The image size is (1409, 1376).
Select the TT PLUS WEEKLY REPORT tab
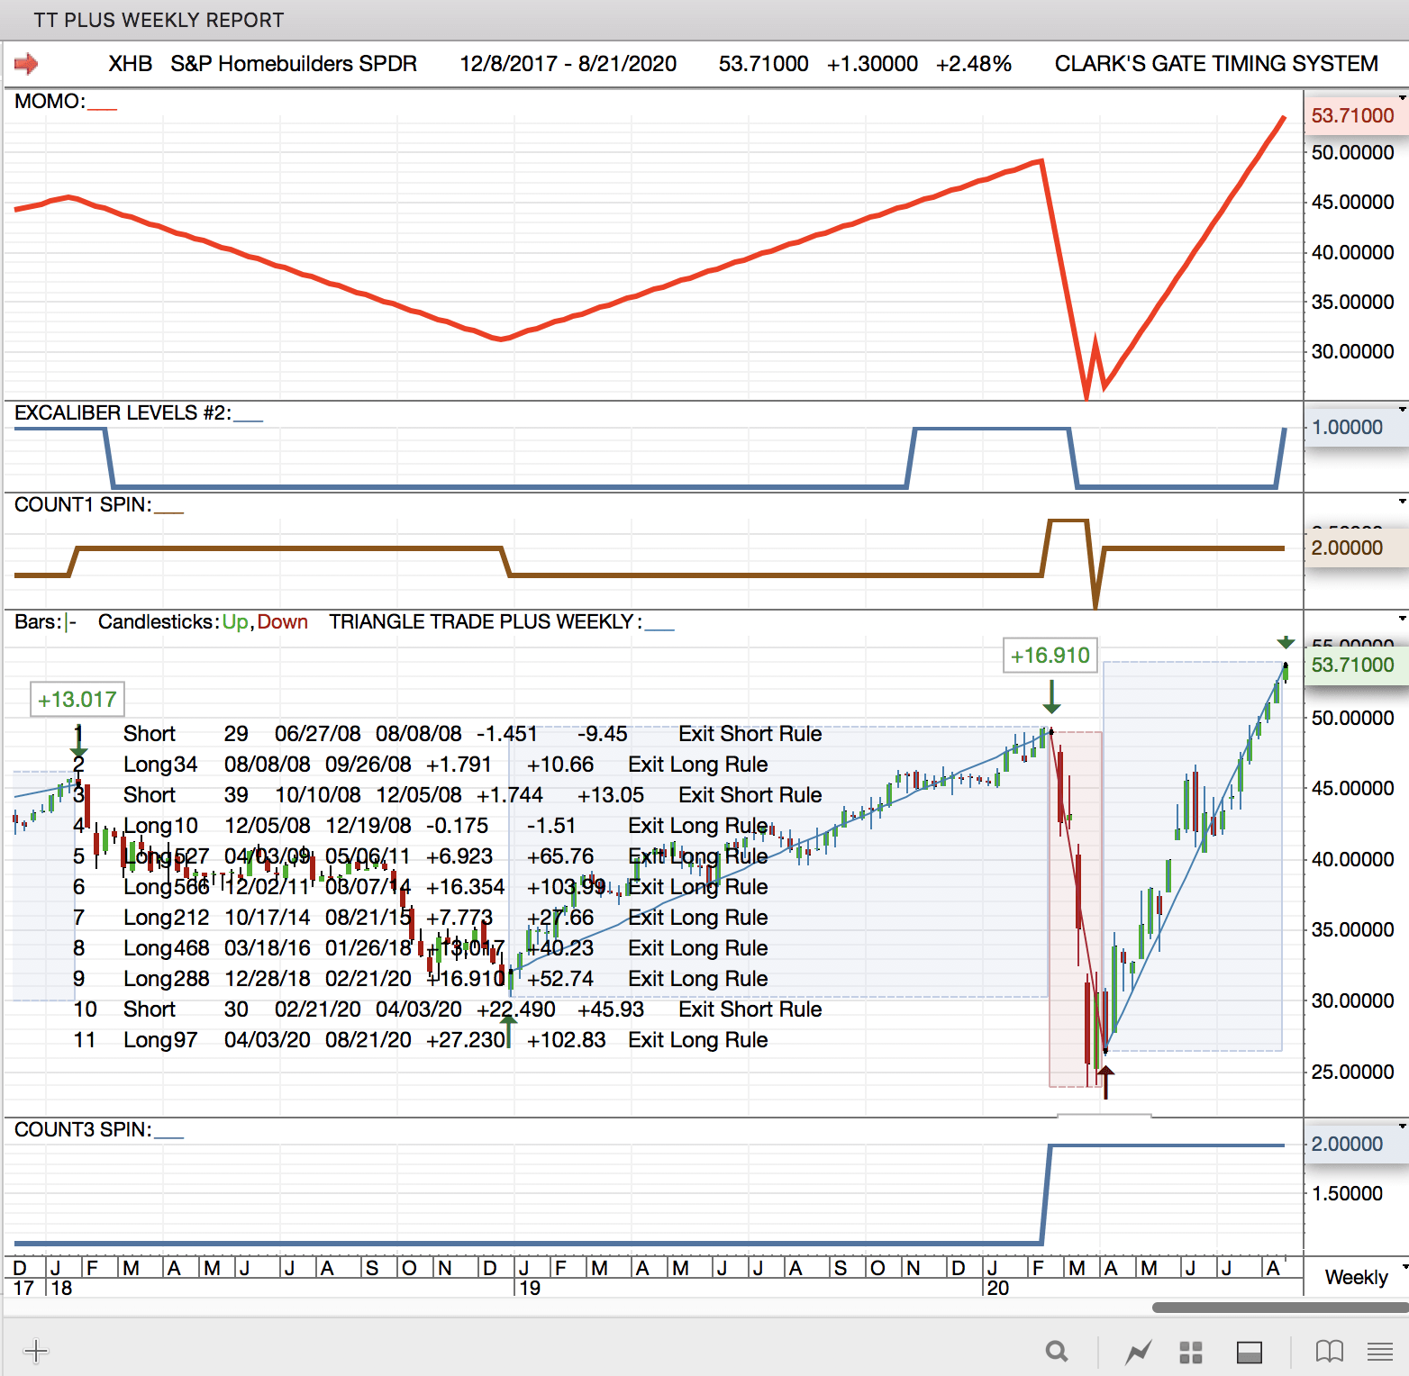pos(159,20)
